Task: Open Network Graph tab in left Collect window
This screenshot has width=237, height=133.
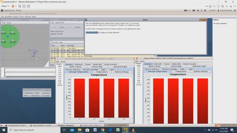Action: (120, 66)
